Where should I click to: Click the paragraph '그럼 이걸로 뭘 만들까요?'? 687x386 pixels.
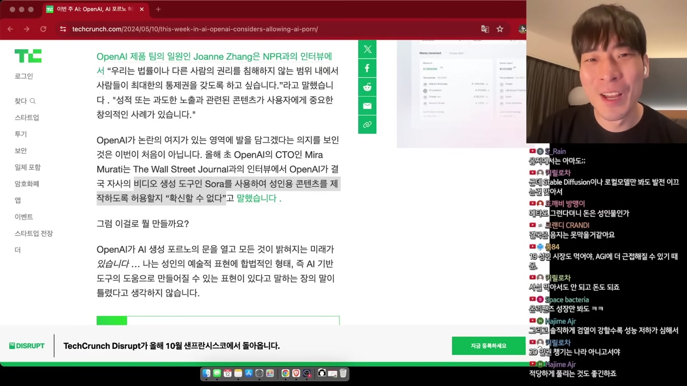pyautogui.click(x=143, y=224)
